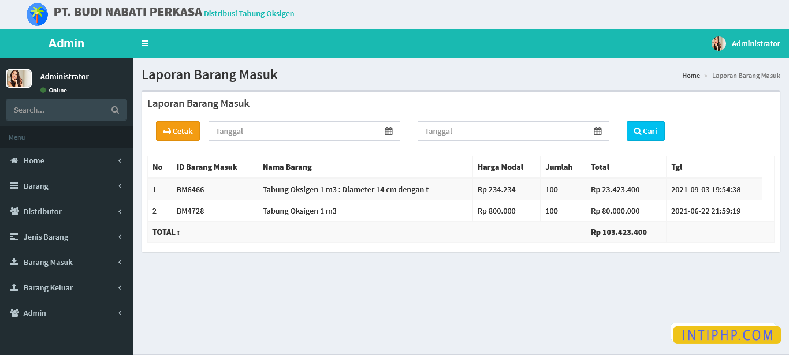Image resolution: width=789 pixels, height=355 pixels.
Task: Open the Jenis Barang sidebar menu
Action: coord(46,237)
